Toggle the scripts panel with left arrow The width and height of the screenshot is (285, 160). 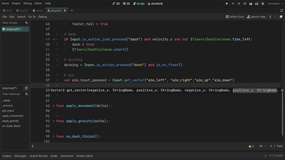coord(33,146)
